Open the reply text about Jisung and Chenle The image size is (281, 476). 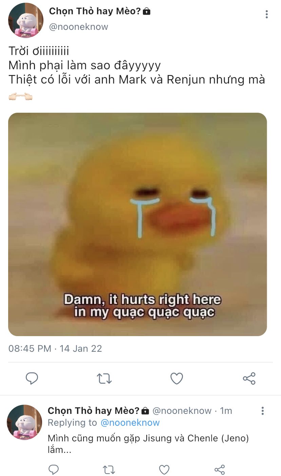(148, 444)
